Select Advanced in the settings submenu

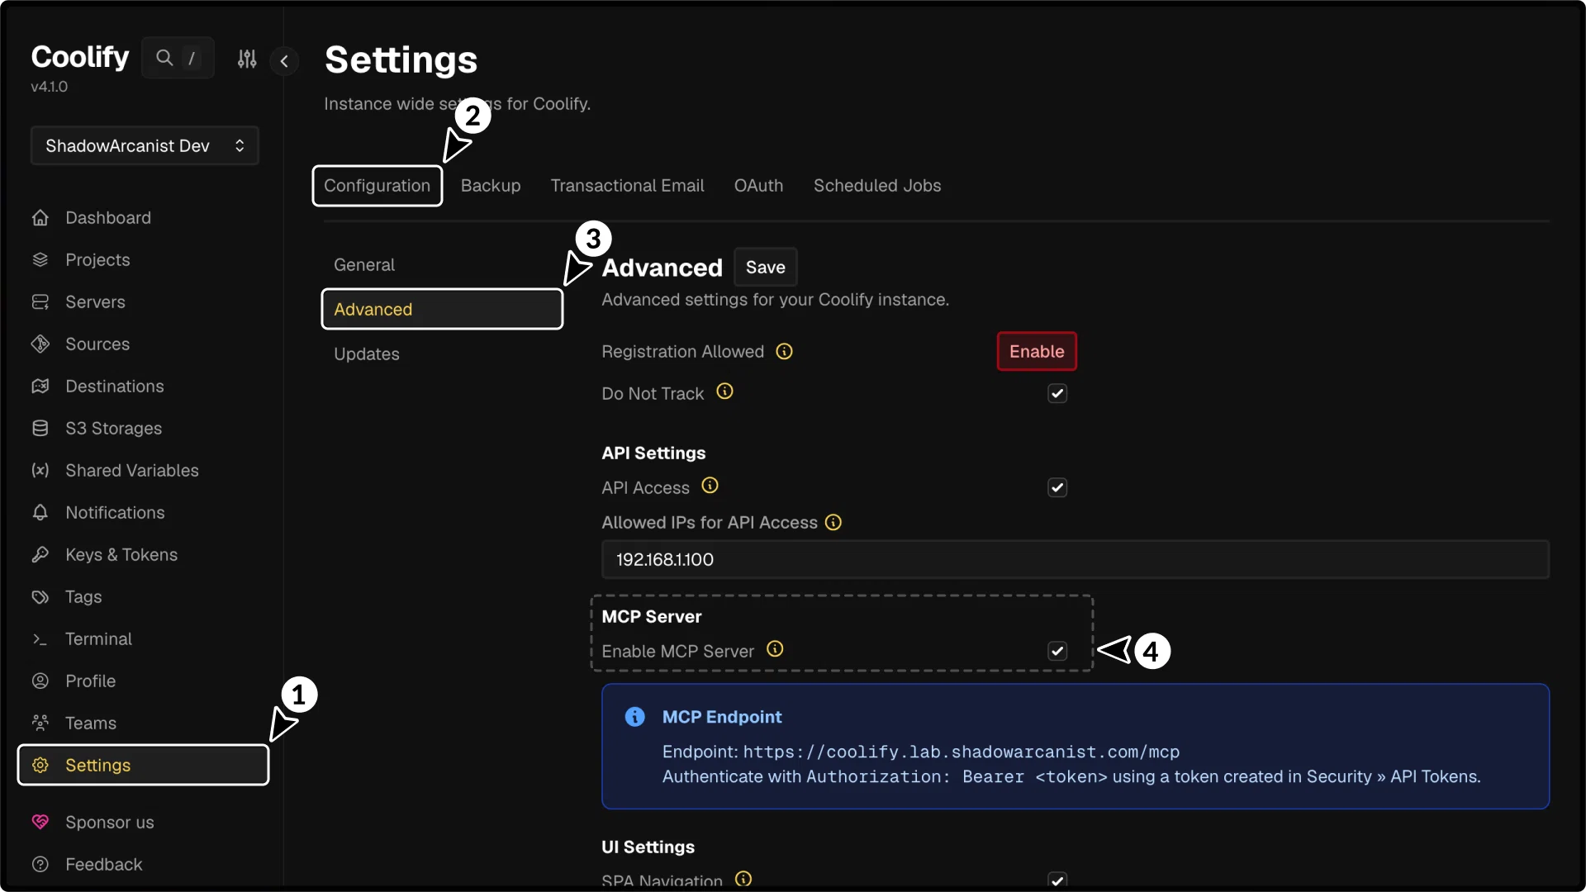point(442,310)
